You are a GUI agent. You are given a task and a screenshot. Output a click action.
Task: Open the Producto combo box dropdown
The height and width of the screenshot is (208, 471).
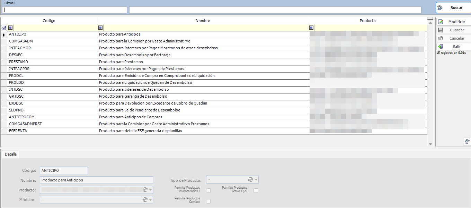click(x=150, y=189)
